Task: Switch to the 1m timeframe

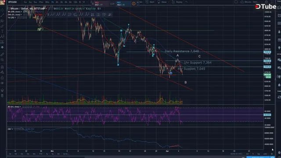Action: (25, 2)
